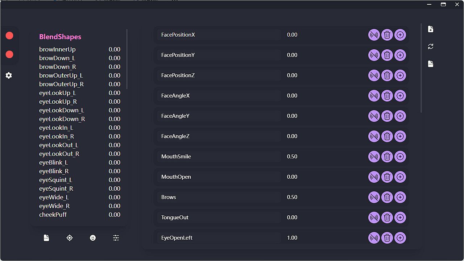Toggle the signal-off icon for EyeOpenLeft
Screen dimensions: 464x261
(374, 238)
